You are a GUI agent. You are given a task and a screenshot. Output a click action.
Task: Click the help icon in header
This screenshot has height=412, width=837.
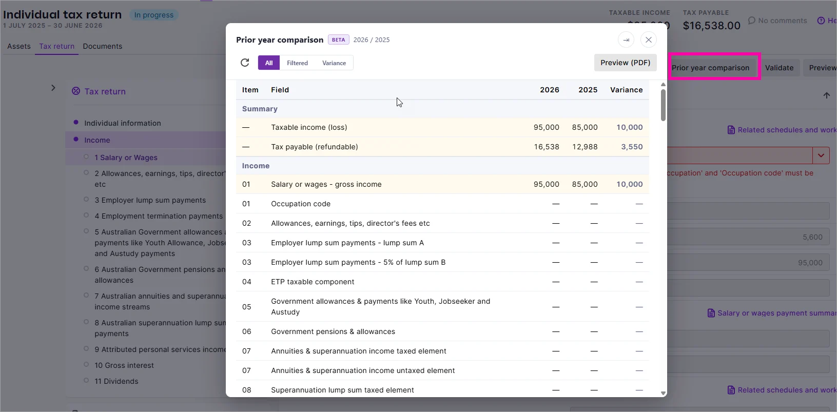(821, 21)
